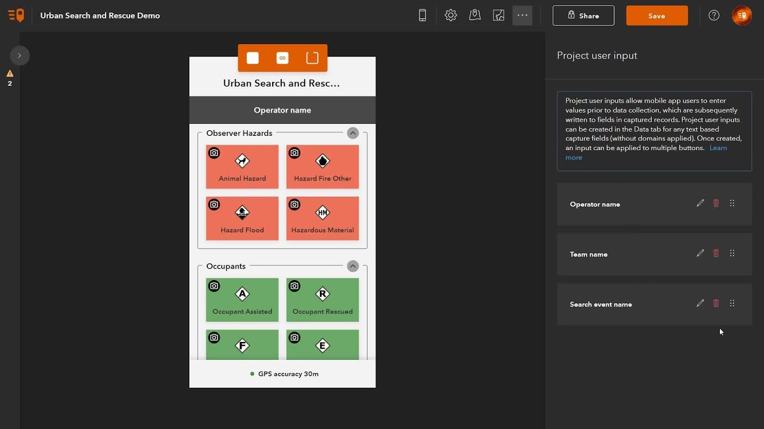The height and width of the screenshot is (429, 764).
Task: Expand the left side panel arrow
Action: click(19, 55)
